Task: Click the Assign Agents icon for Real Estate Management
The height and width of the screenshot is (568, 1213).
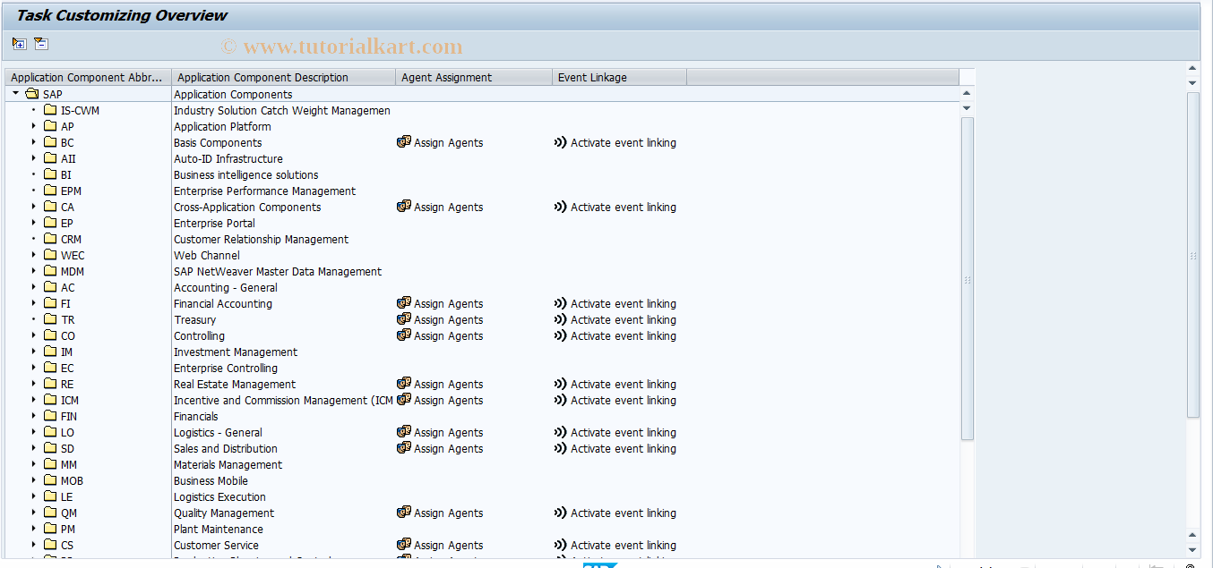Action: tap(404, 384)
